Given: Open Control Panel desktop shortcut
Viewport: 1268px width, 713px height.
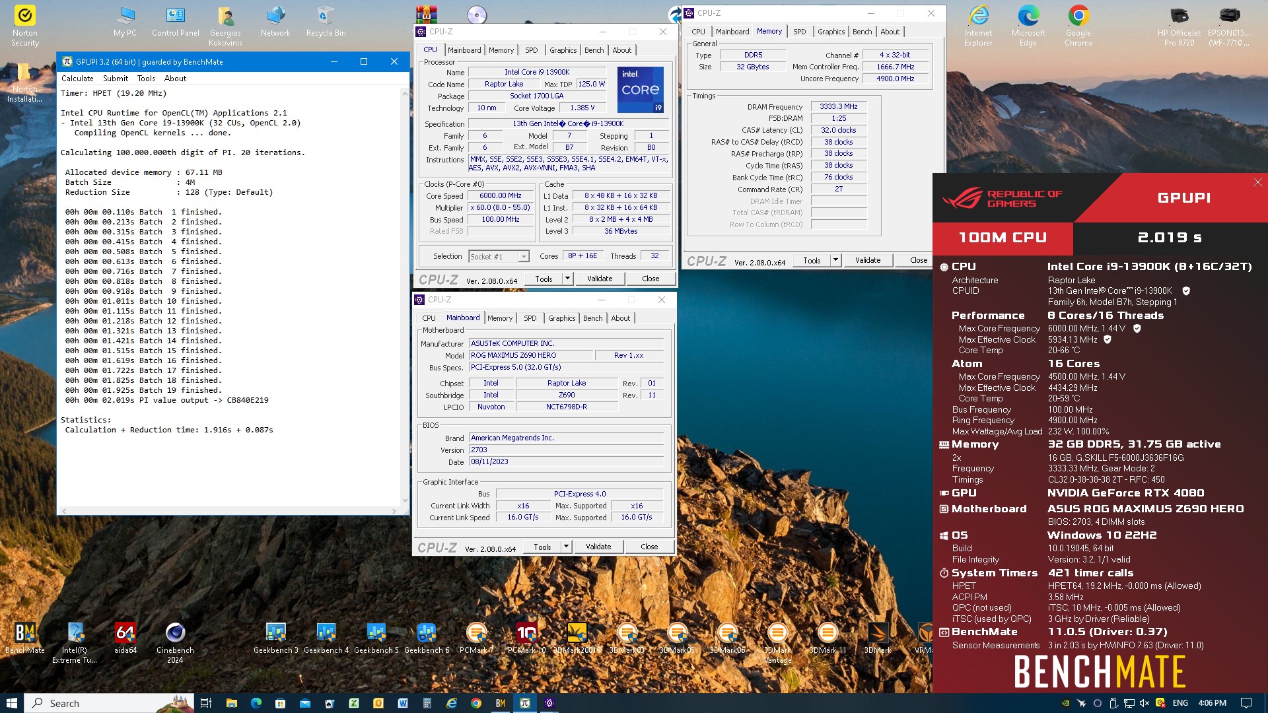Looking at the screenshot, I should [x=175, y=22].
